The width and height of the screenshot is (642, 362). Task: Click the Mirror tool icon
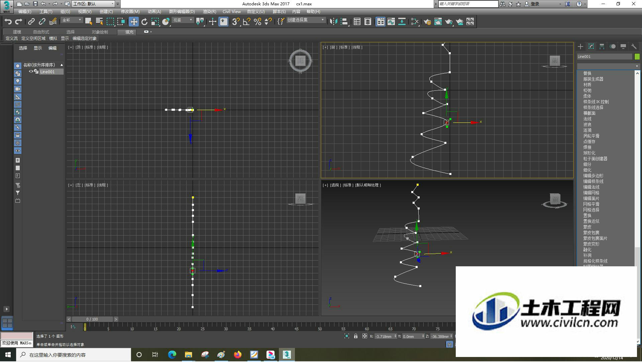pos(333,22)
